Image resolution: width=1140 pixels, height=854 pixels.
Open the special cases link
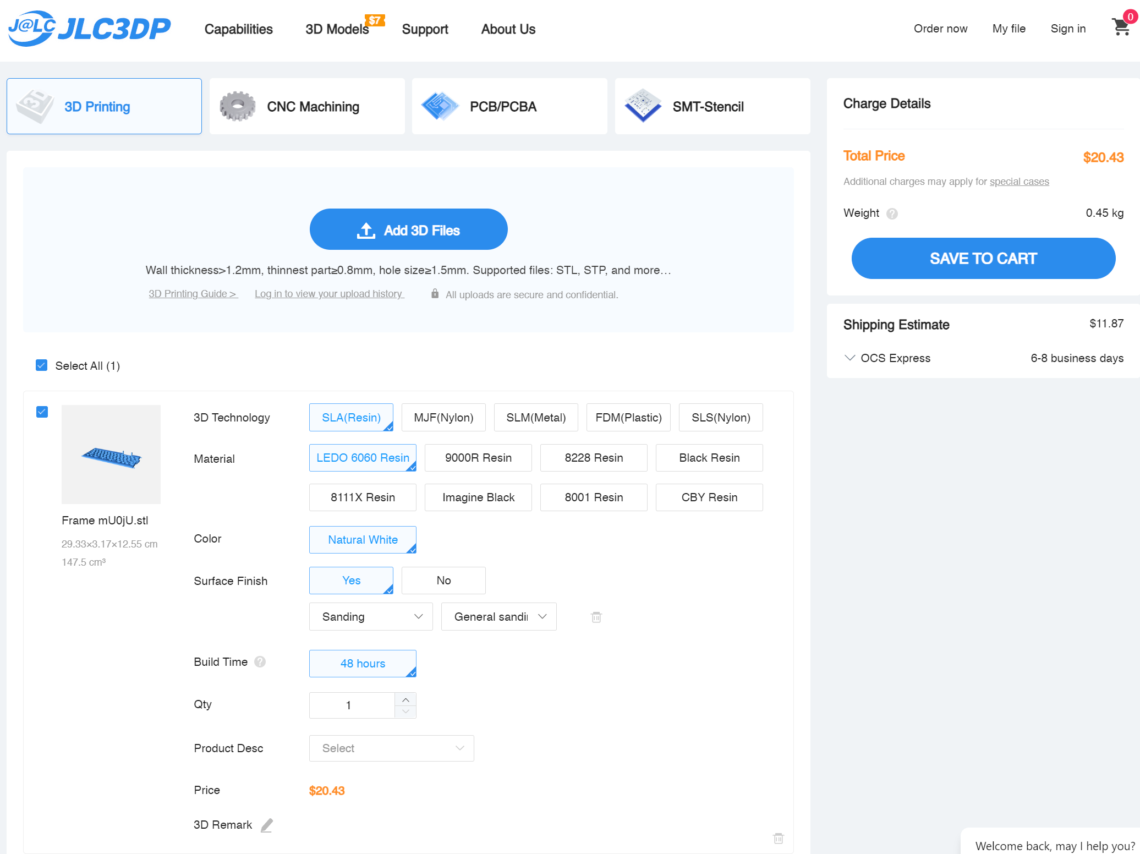coord(1019,182)
